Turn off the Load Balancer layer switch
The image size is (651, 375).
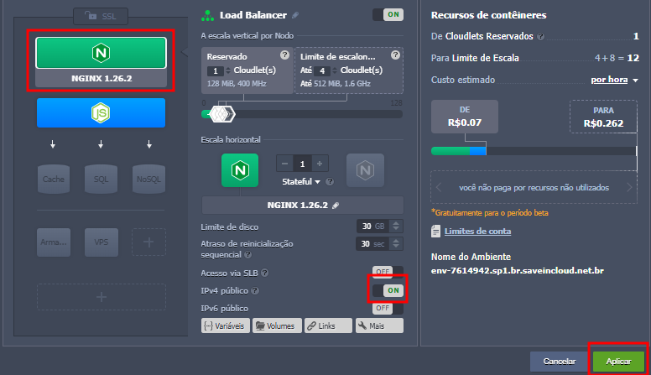tap(388, 14)
